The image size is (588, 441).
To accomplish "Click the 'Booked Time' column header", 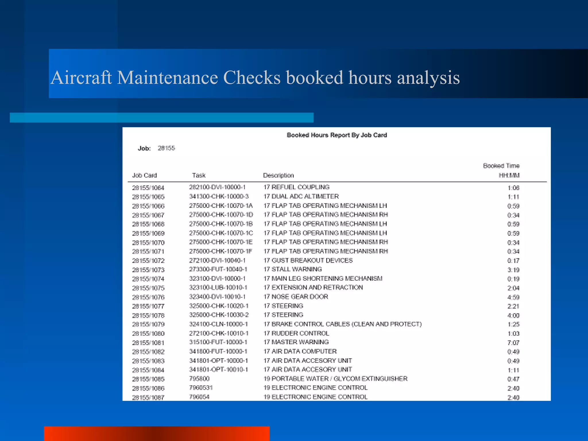I will (x=501, y=166).
